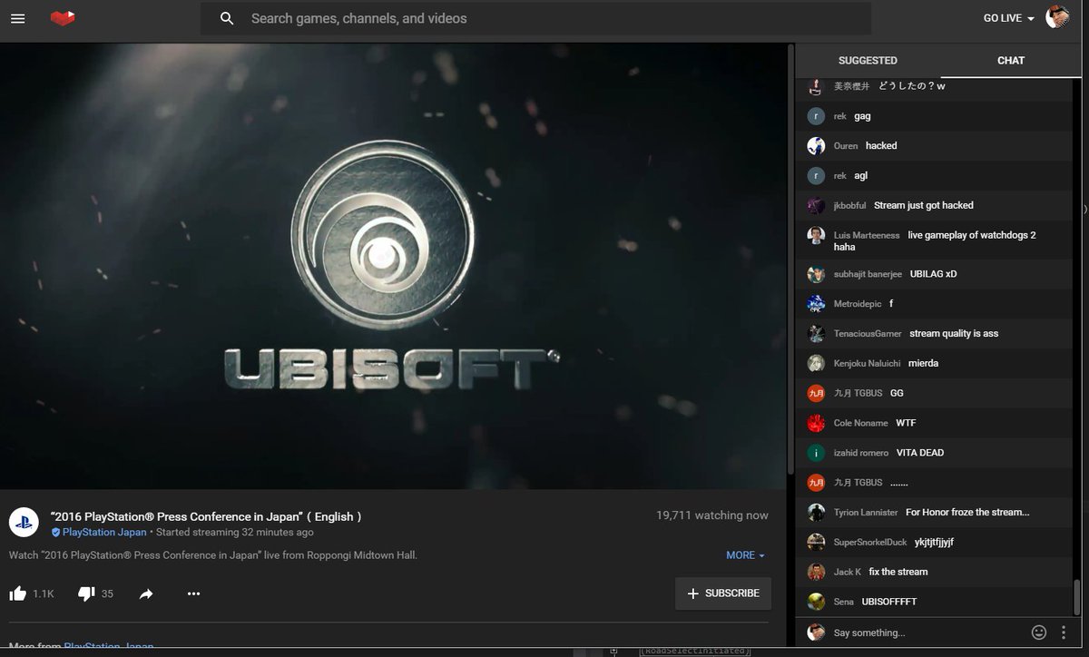
Task: Click message 'Stream just got hacked'
Action: (924, 205)
